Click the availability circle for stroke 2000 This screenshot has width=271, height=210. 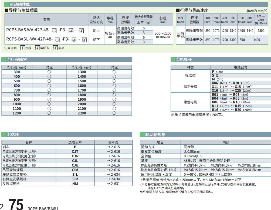(x=114, y=104)
